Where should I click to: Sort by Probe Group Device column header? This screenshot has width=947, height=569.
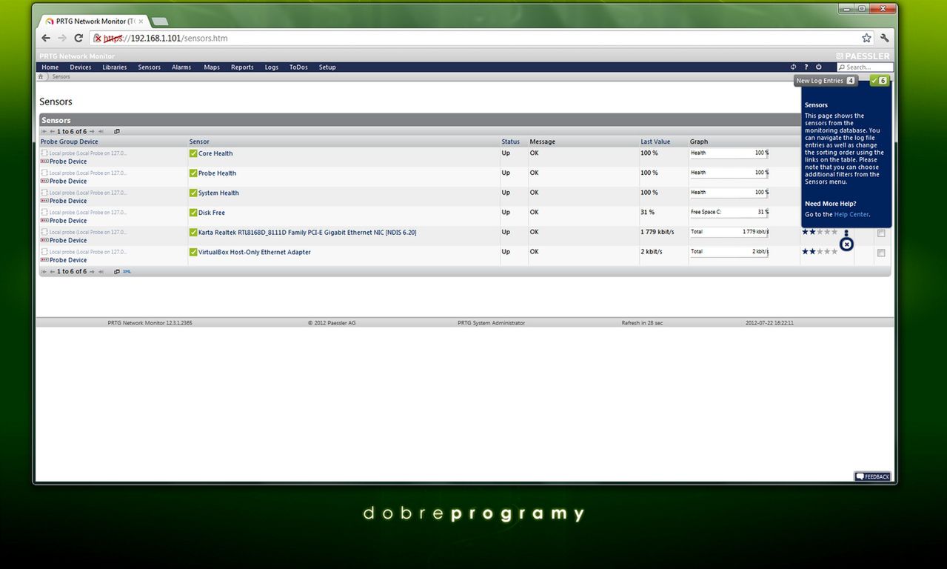tap(69, 142)
